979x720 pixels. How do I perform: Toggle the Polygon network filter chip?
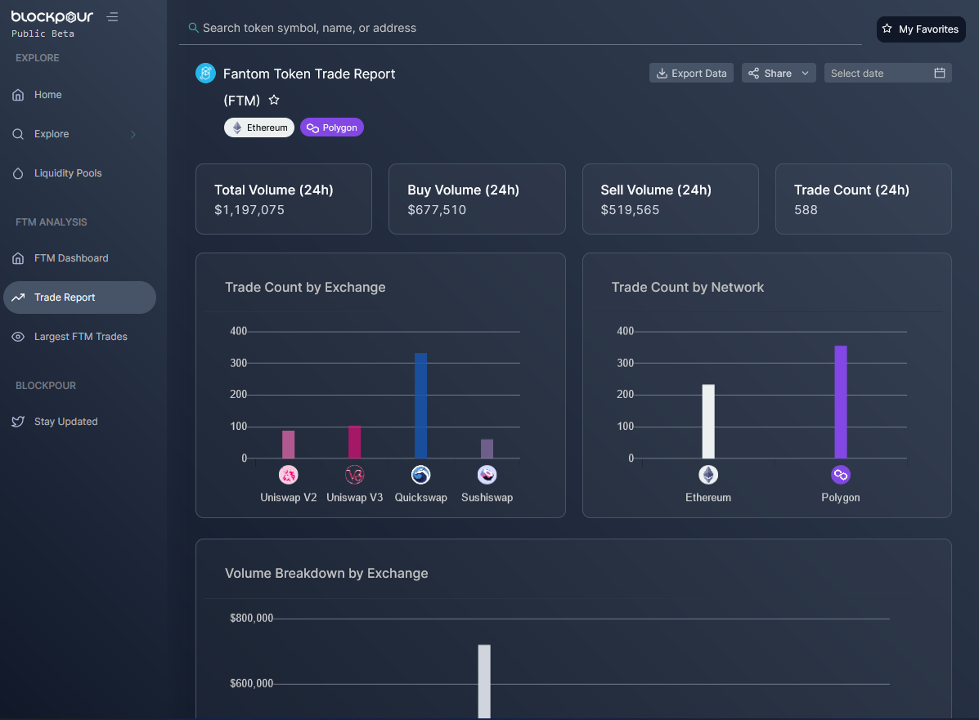(x=332, y=127)
